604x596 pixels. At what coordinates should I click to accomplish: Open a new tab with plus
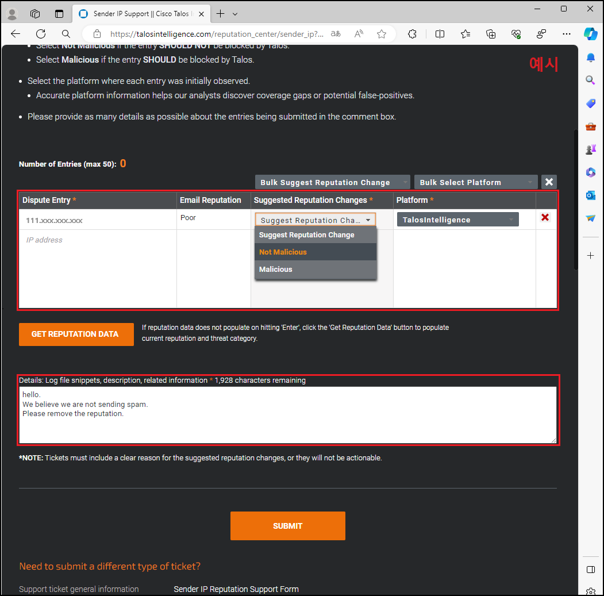pos(220,14)
